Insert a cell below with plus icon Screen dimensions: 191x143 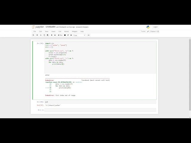coord(37,35)
